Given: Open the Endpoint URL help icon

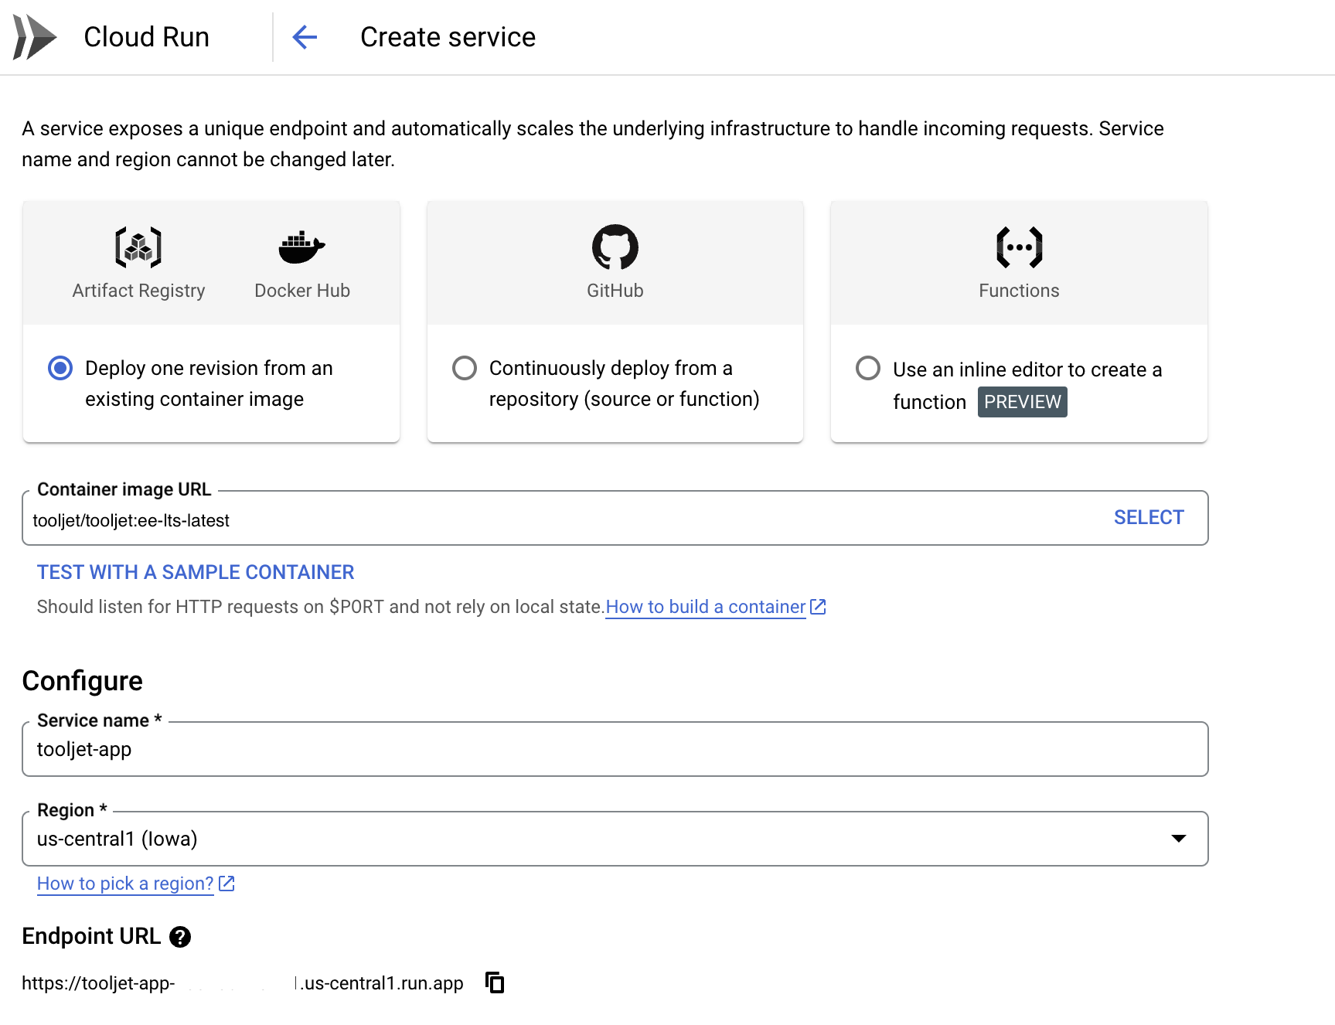Looking at the screenshot, I should pos(180,937).
